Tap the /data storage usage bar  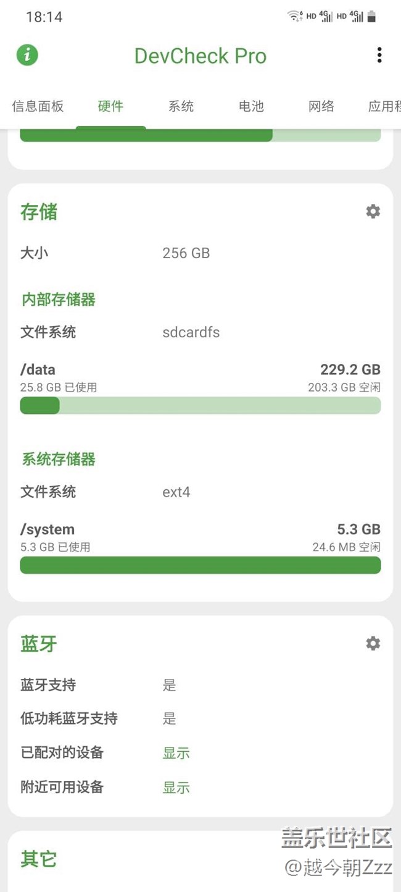click(200, 405)
